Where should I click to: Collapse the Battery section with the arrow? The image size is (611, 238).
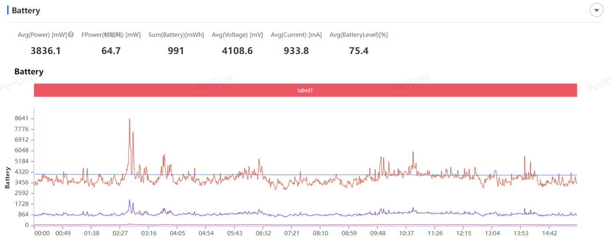[x=597, y=10]
